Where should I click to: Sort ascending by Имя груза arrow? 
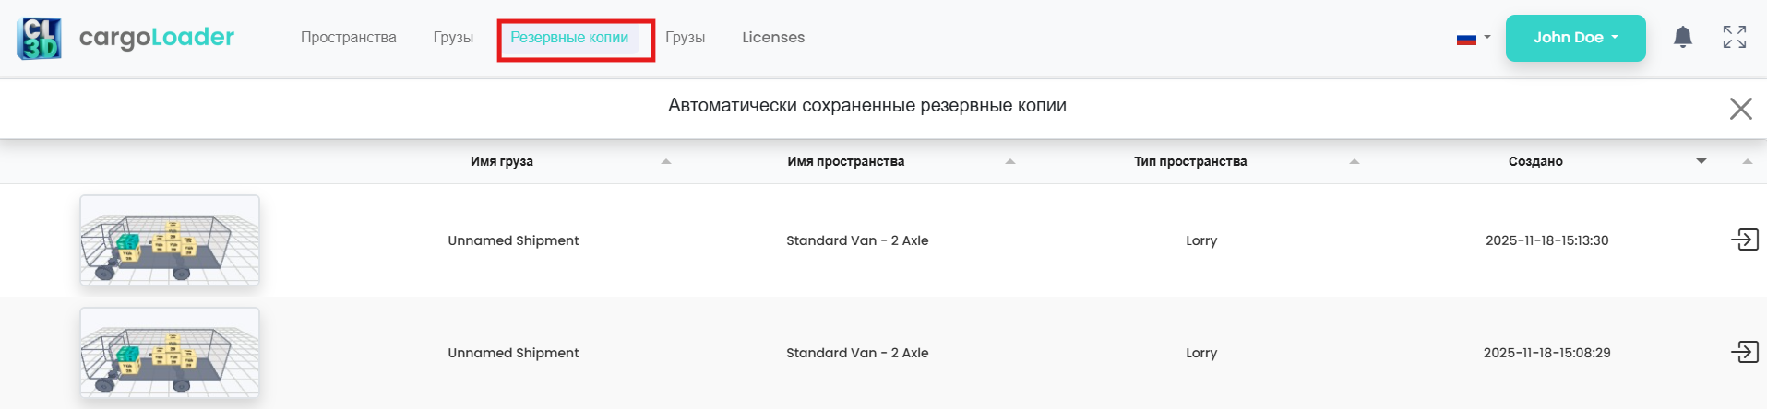pyautogui.click(x=666, y=161)
